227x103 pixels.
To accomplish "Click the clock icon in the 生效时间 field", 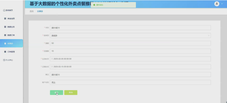I will click(x=52, y=59).
